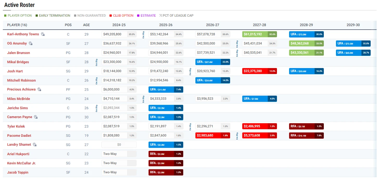The image size is (380, 188).
Task: Open Mikal Bridges player link
Action: pyautogui.click(x=18, y=62)
